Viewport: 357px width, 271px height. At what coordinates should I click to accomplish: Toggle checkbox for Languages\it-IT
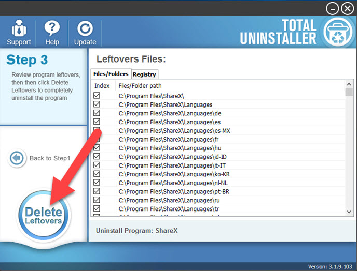point(97,165)
